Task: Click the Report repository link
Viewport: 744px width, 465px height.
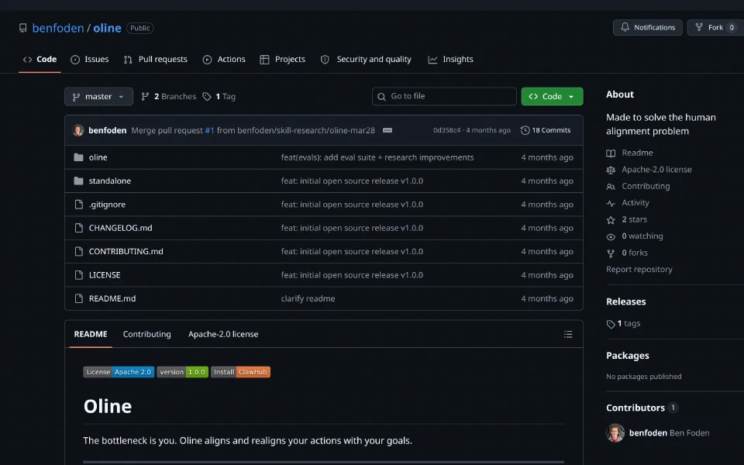Action: (x=639, y=269)
